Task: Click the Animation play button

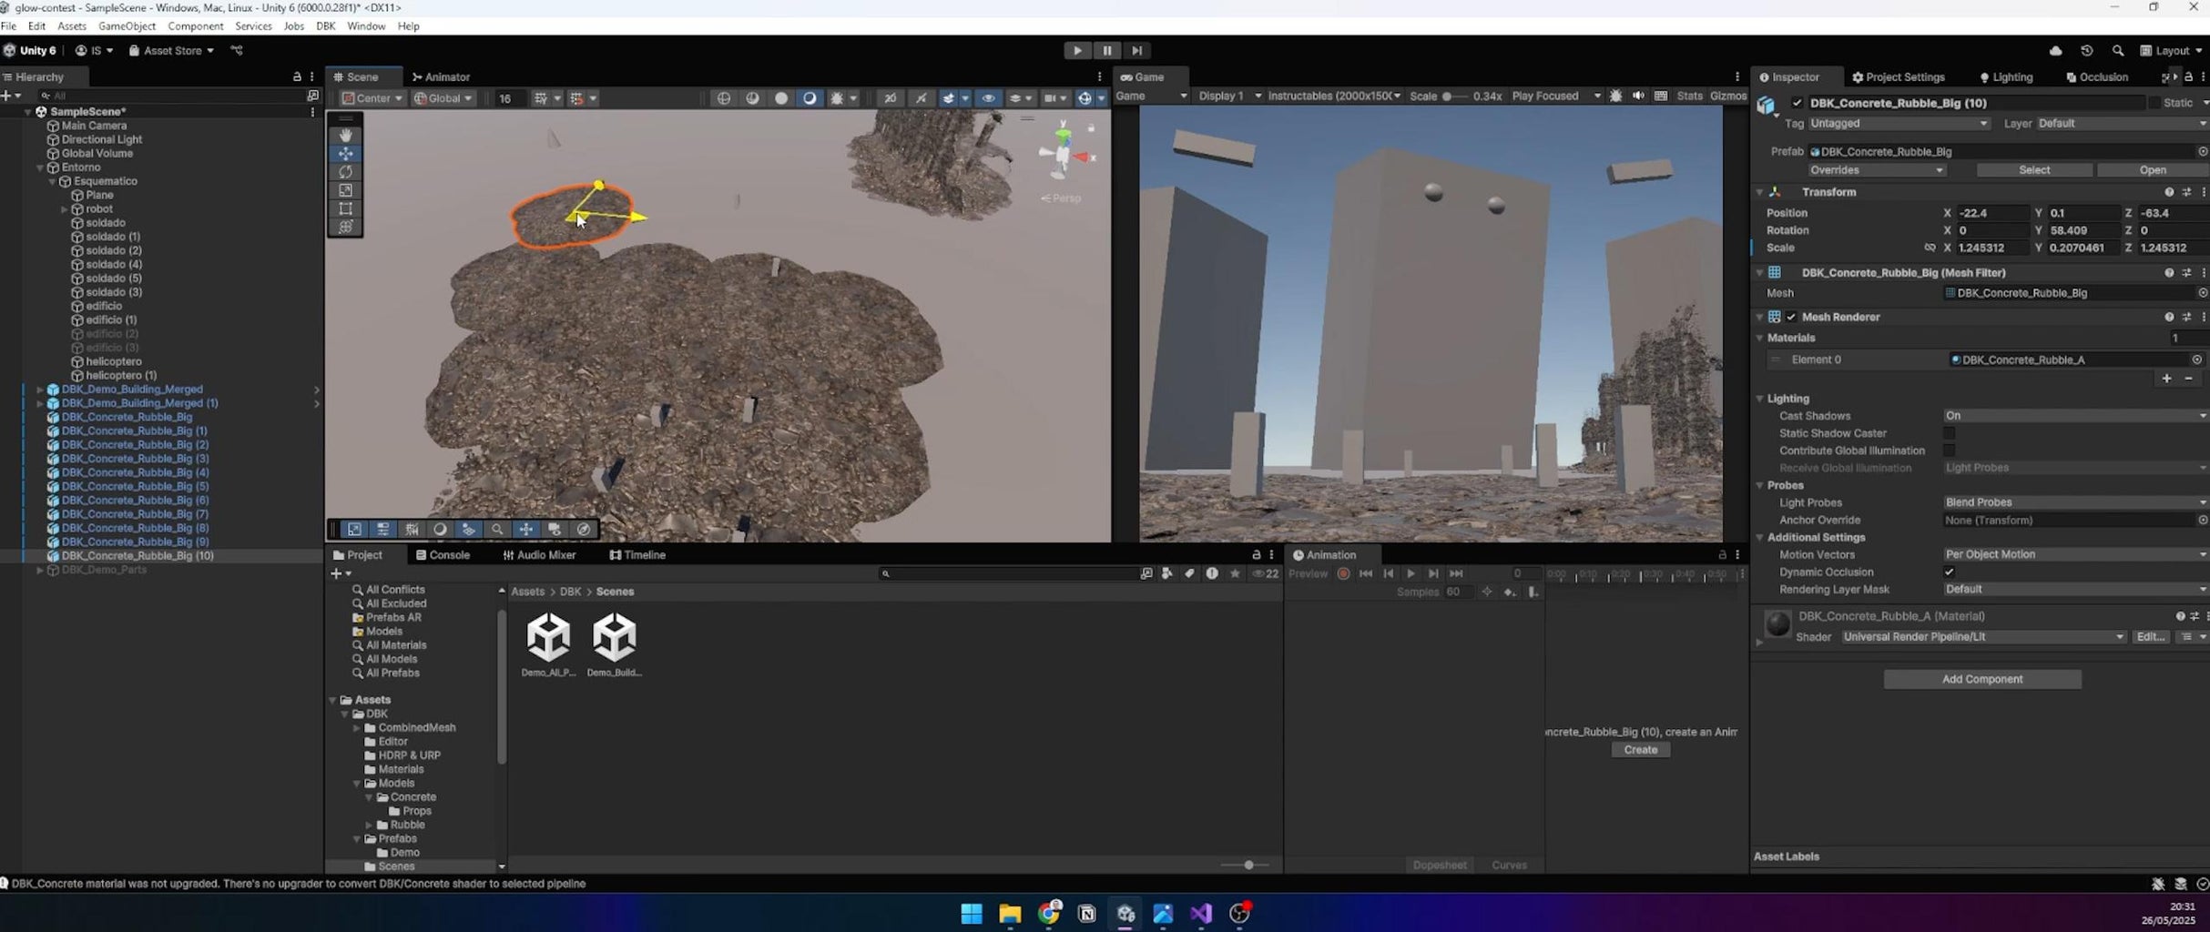Action: [1411, 573]
